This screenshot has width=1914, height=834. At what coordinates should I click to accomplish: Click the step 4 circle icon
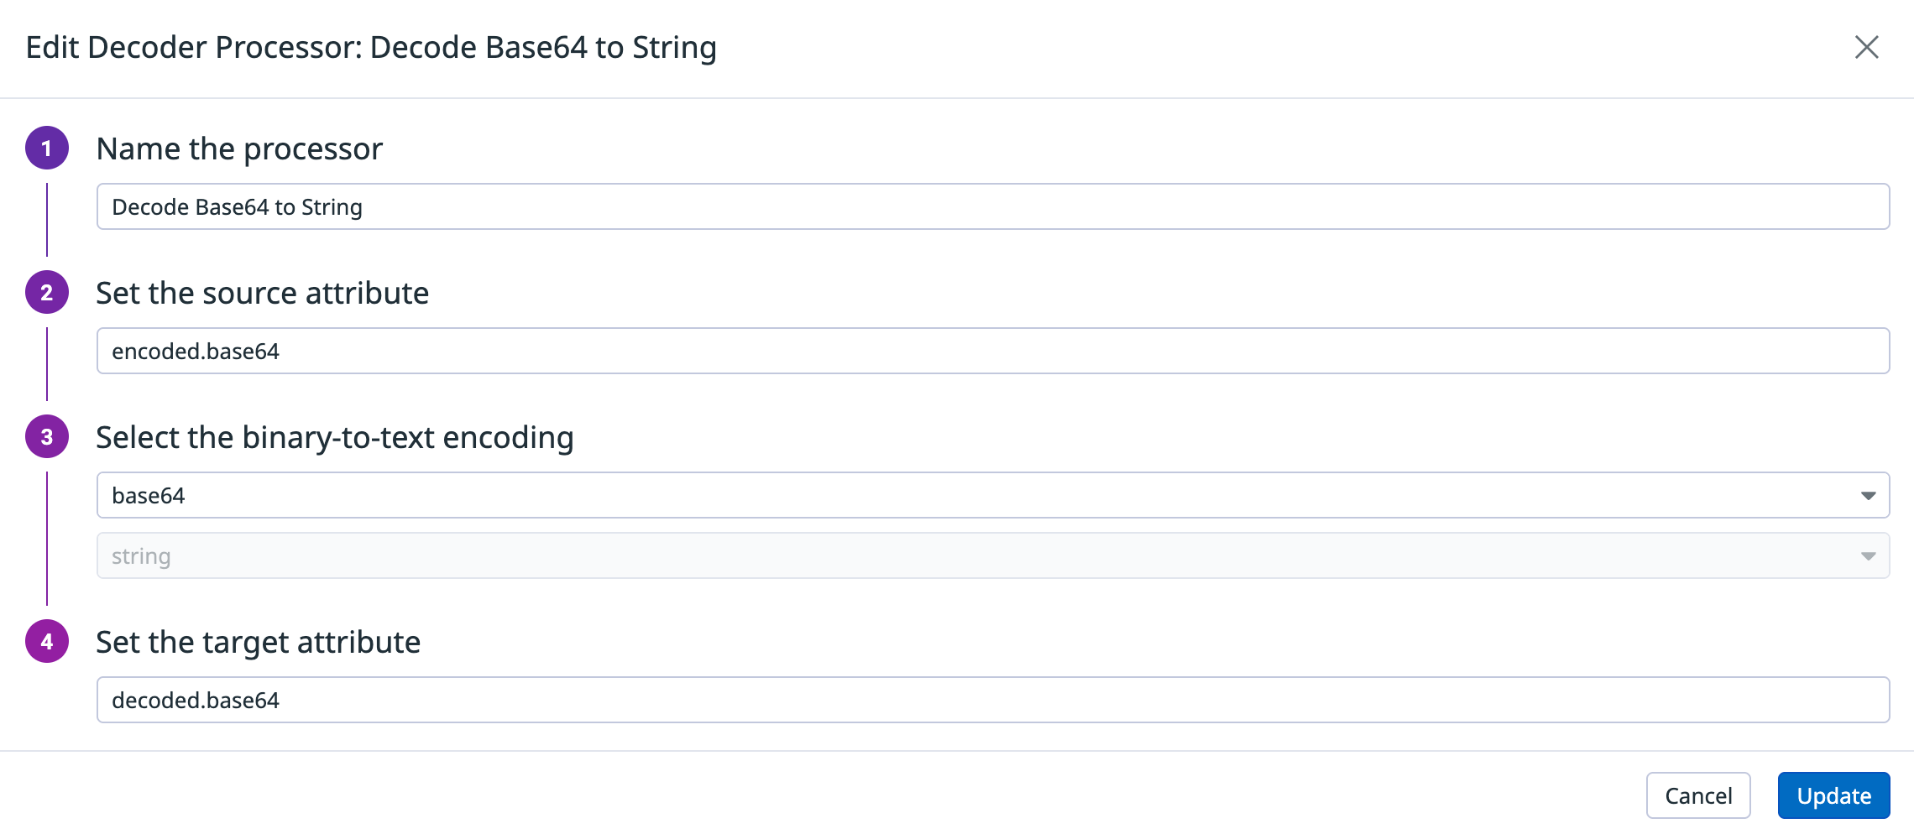47,641
